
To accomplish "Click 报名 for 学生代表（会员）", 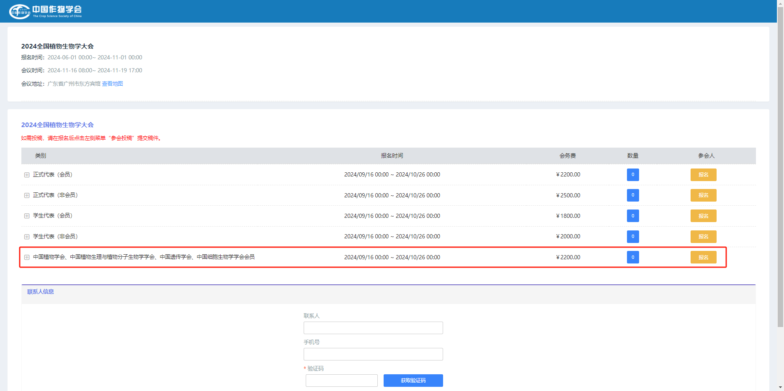I will [x=703, y=216].
